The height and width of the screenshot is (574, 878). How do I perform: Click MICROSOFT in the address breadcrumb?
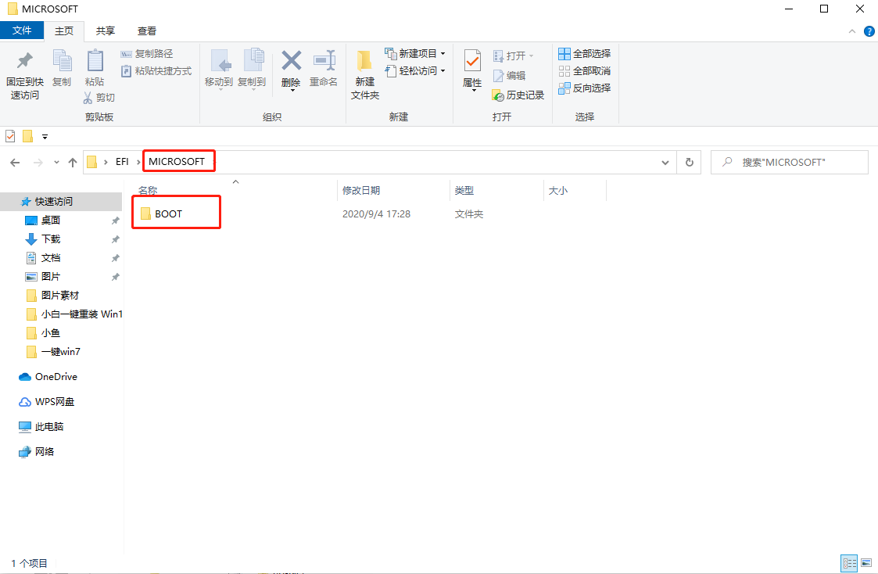(x=177, y=162)
